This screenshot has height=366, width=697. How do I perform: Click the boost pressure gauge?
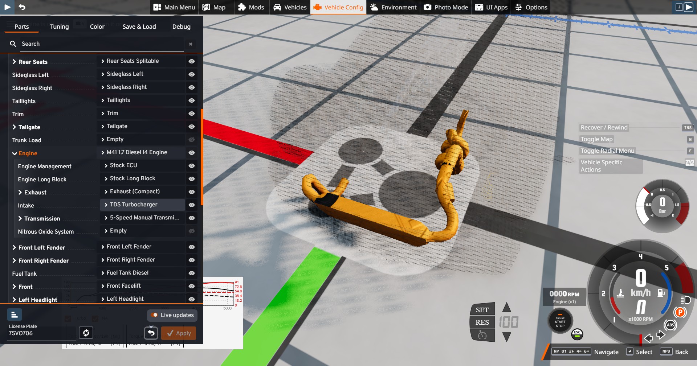662,206
